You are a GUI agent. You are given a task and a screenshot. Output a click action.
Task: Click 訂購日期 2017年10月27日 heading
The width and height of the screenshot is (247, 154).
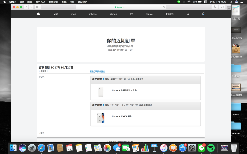56,67
